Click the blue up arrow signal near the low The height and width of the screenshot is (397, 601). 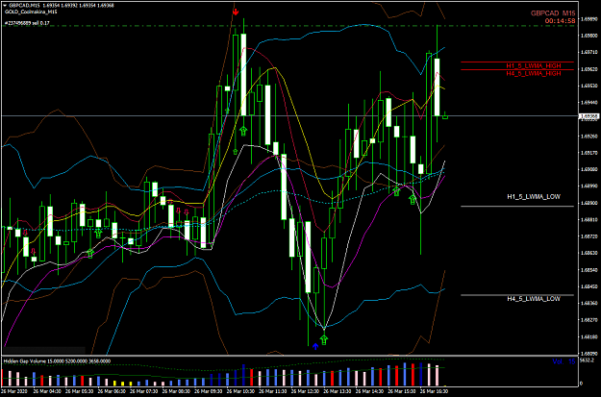[x=315, y=346]
